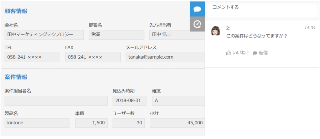The height and width of the screenshot is (139, 320).
Task: Click the empty 案件担当者名 field
Action: coord(56,101)
